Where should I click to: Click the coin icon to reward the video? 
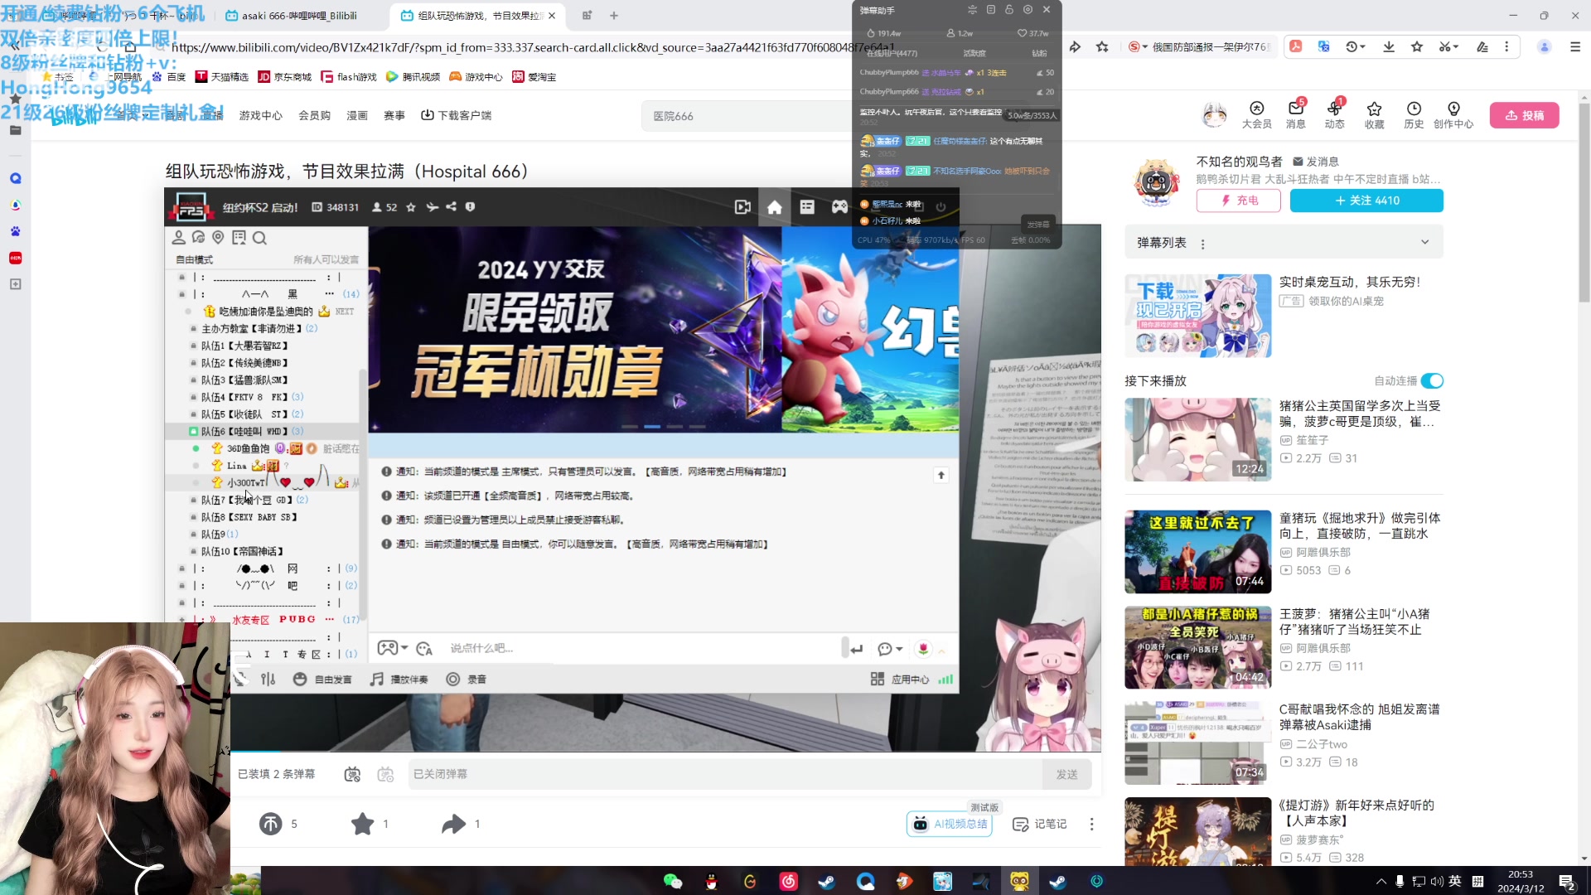[269, 824]
